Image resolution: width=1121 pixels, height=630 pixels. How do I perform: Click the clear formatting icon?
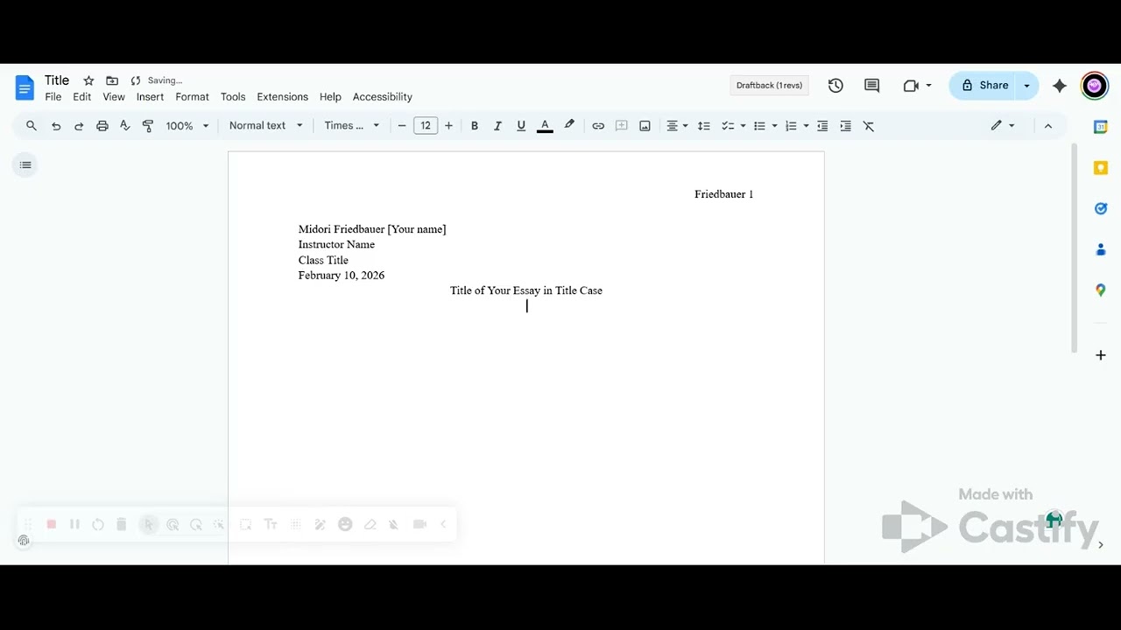click(869, 126)
